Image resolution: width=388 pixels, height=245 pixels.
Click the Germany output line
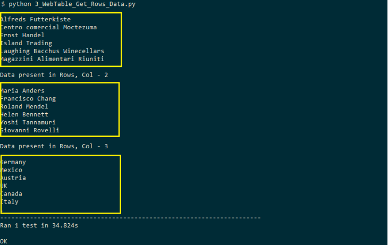tap(13, 162)
